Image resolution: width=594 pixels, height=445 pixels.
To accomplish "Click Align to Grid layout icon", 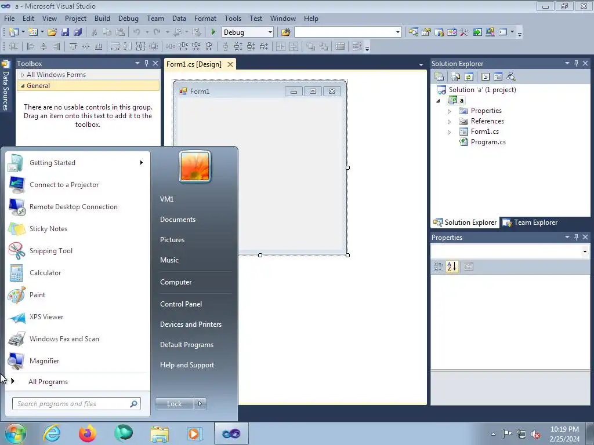I will tap(13, 46).
